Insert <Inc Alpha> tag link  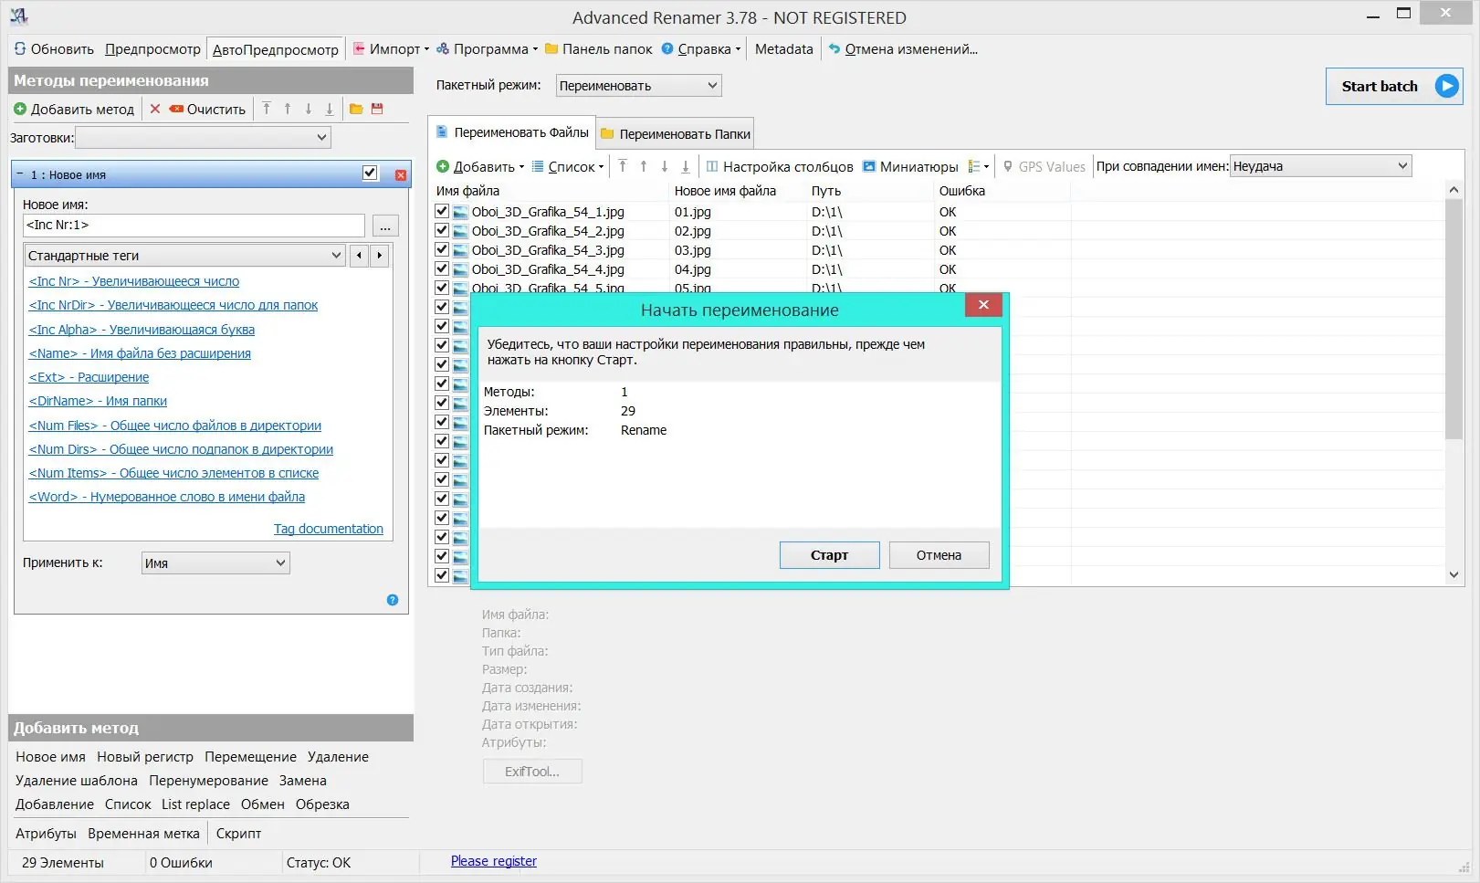pos(142,330)
